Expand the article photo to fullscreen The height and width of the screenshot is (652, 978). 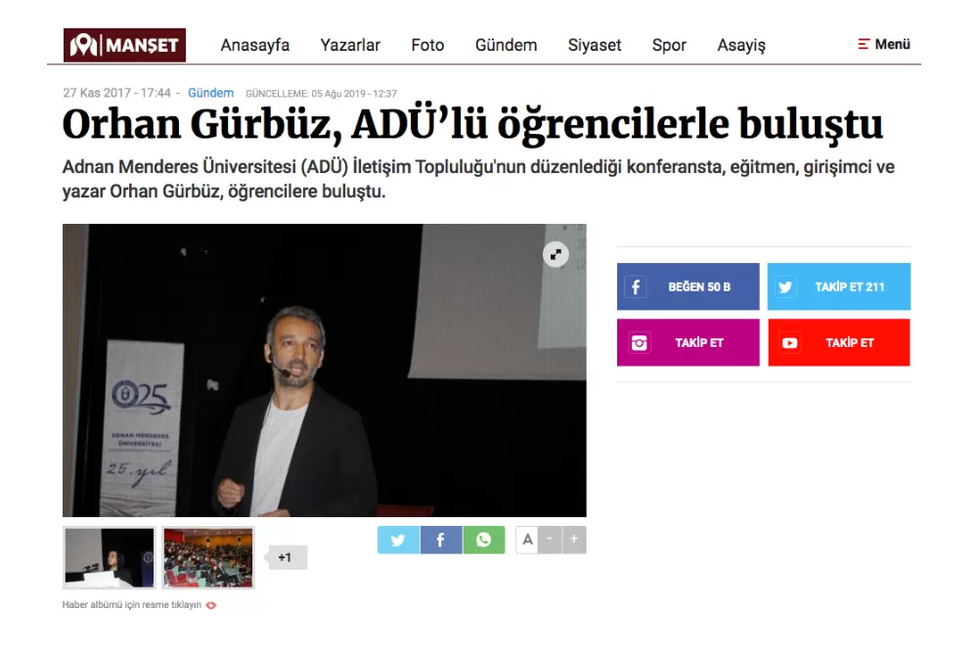(x=556, y=254)
